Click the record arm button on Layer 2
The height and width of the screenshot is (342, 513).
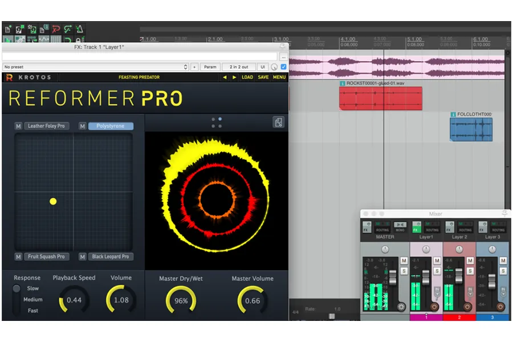pos(467,307)
